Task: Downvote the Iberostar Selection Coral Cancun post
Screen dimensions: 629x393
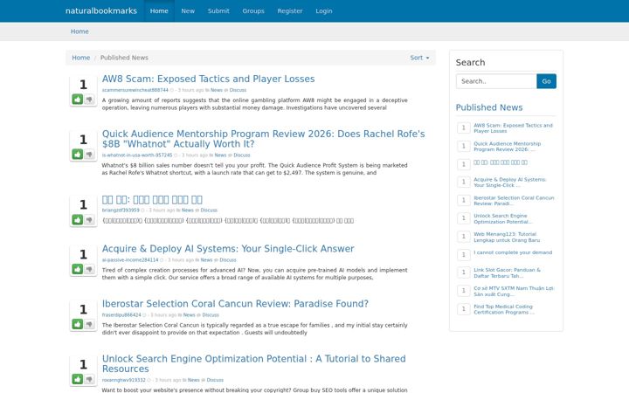Action: tap(89, 324)
